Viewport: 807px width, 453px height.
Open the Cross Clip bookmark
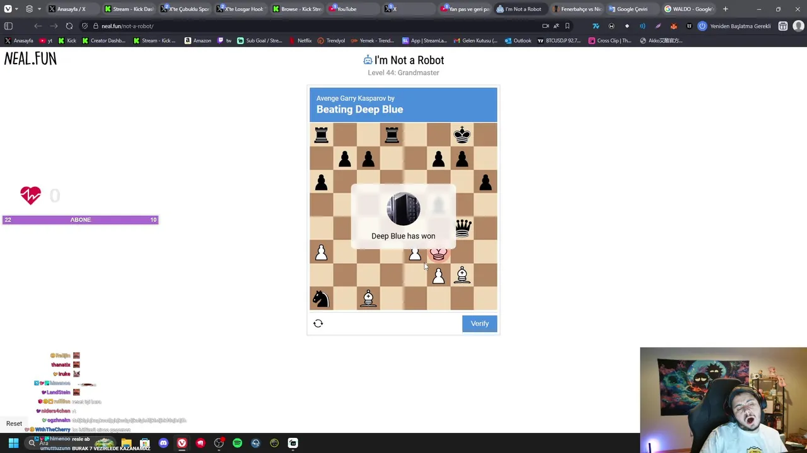click(610, 40)
